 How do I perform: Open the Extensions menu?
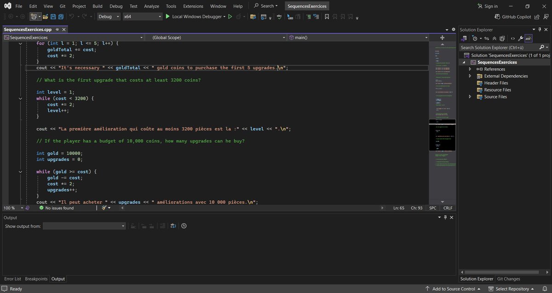[193, 6]
